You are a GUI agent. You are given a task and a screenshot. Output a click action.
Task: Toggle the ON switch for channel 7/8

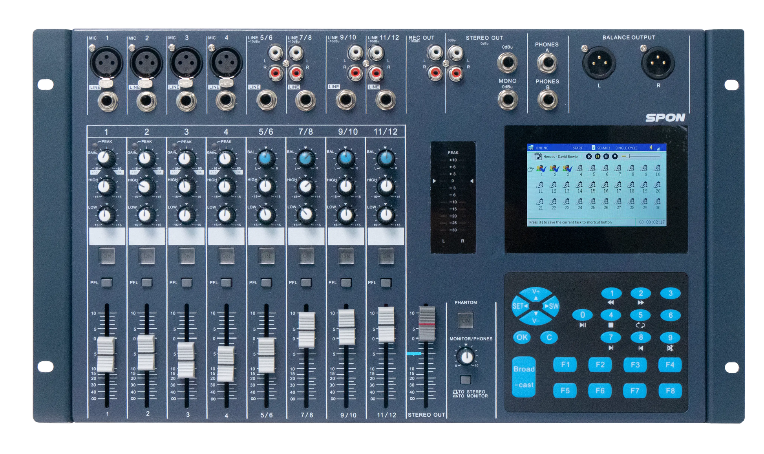point(306,256)
